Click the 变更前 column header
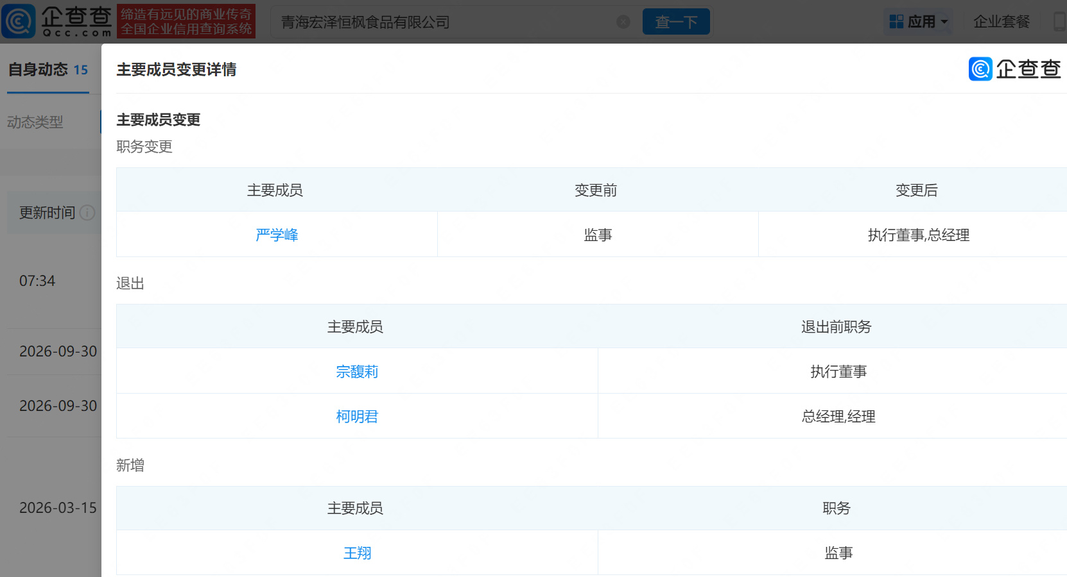 (596, 190)
